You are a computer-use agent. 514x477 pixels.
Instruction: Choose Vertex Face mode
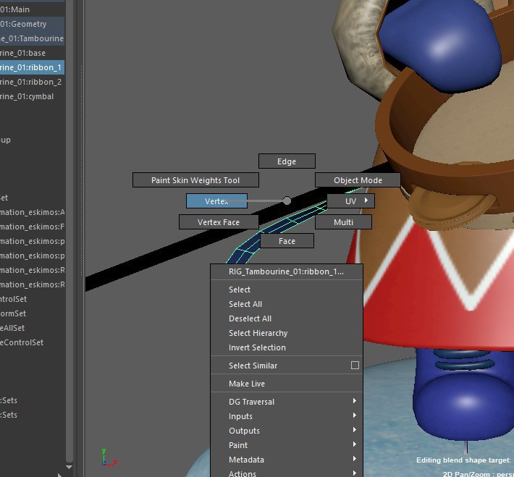point(219,222)
